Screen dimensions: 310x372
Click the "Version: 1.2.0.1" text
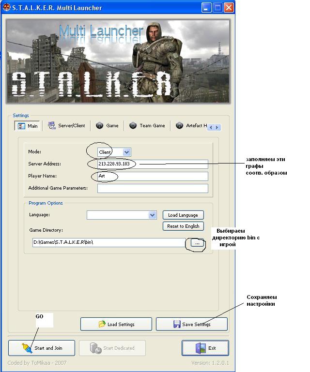pyautogui.click(x=210, y=363)
